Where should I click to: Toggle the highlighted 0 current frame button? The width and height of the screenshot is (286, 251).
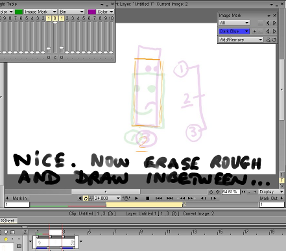pyautogui.click(x=55, y=18)
